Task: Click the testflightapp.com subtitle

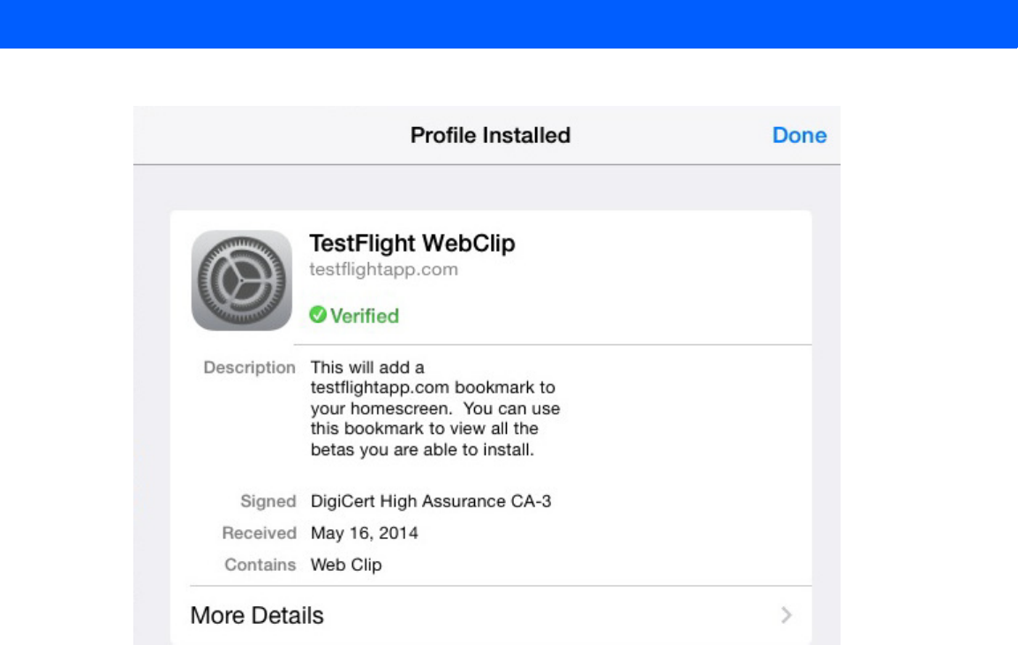Action: (384, 269)
